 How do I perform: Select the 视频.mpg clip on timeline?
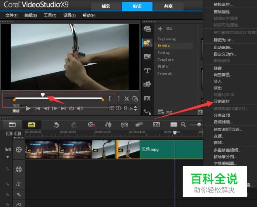click(159, 149)
